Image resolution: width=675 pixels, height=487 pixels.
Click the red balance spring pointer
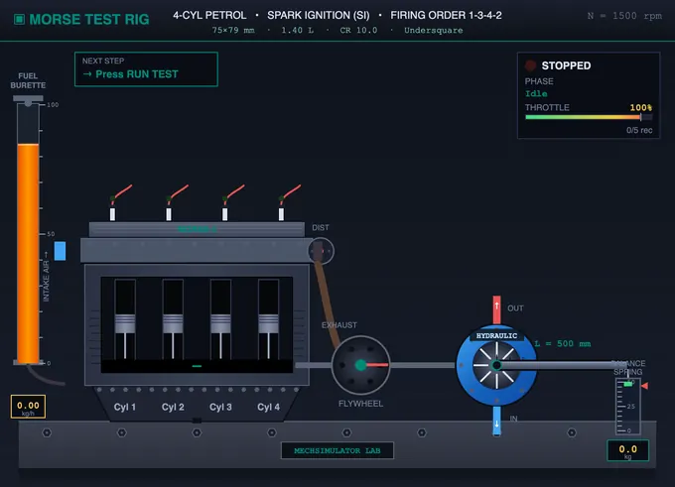click(x=644, y=386)
